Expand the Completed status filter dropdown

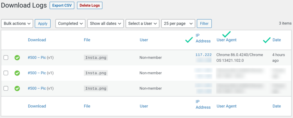tap(70, 23)
